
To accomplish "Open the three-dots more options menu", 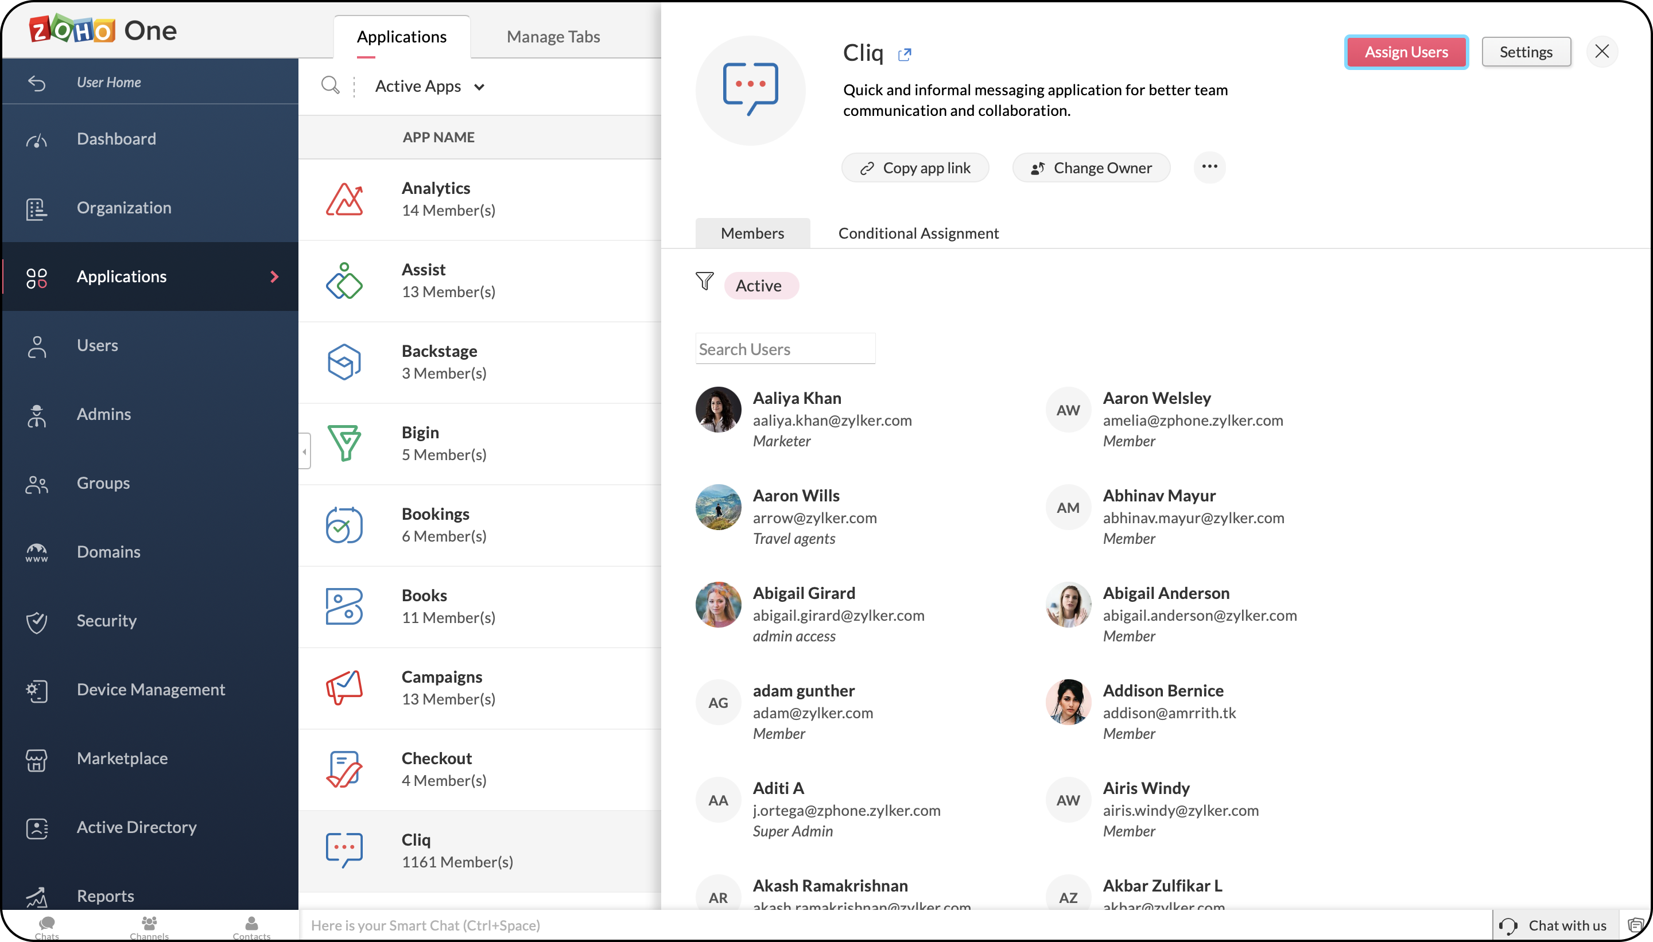I will [1209, 167].
